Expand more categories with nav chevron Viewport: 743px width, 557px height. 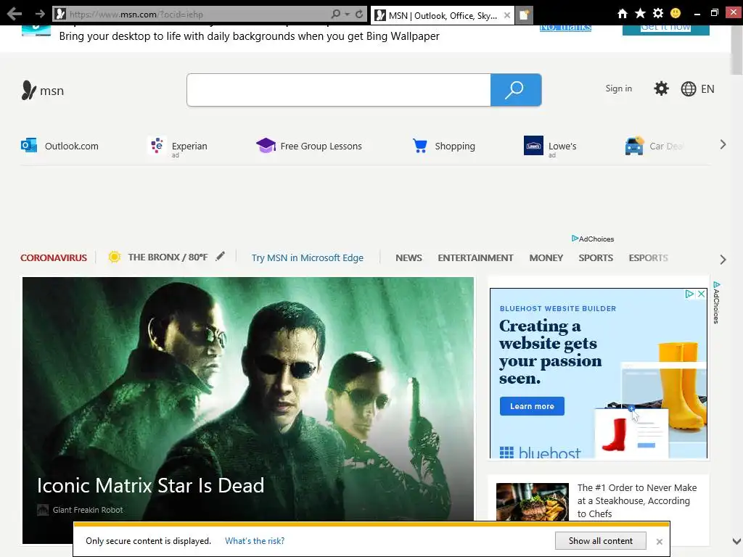pos(723,260)
